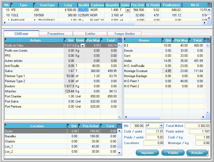Click the Achats table scroll up arrow

click(x=119, y=45)
